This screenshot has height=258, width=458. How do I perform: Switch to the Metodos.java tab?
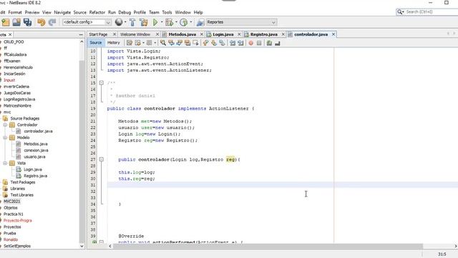(x=182, y=34)
